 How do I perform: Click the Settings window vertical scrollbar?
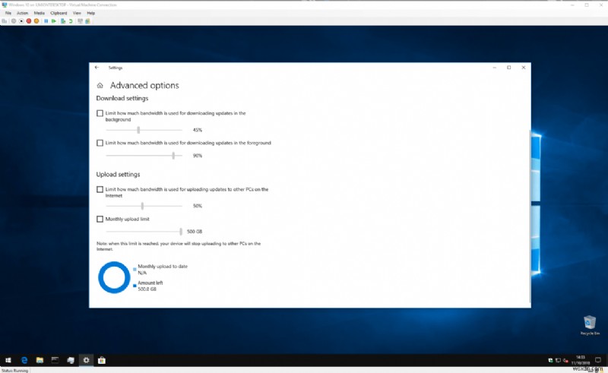coord(530,217)
